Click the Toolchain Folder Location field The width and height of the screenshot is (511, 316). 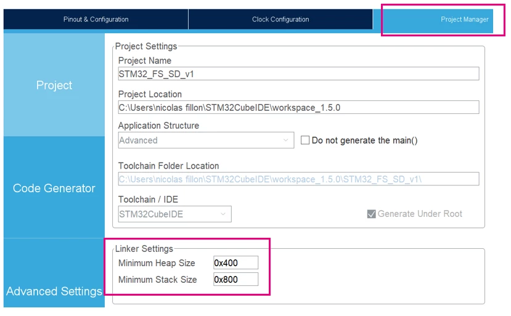(298, 179)
